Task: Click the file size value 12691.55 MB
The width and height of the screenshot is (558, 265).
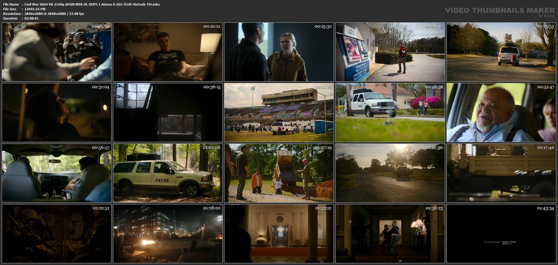Action: tap(35, 9)
